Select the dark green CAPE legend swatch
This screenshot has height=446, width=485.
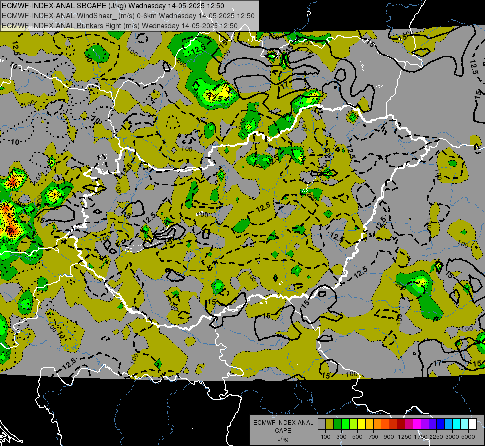337,424
